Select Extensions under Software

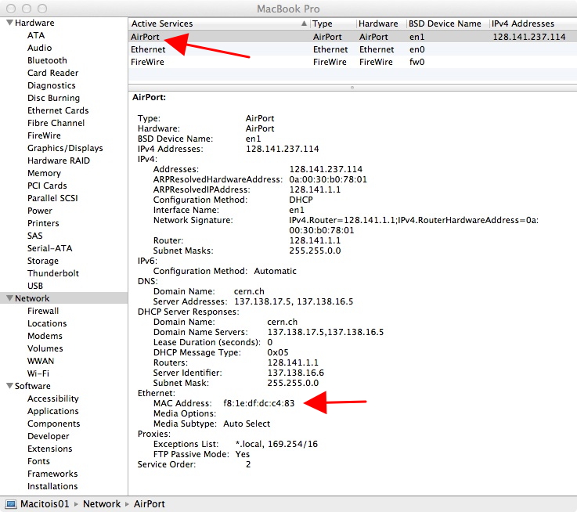coord(49,449)
